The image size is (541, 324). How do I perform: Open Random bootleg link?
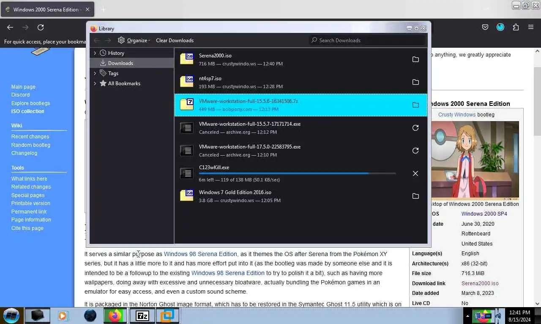(31, 145)
